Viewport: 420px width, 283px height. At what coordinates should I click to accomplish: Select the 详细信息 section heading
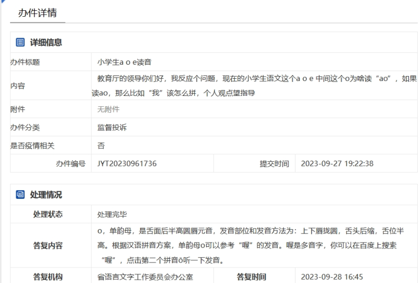click(x=46, y=43)
